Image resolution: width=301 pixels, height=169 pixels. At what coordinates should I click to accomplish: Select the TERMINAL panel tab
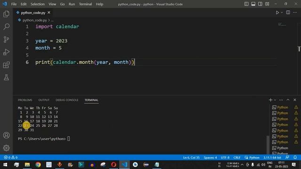(91, 100)
